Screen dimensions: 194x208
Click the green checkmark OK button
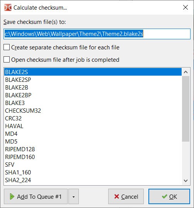click(x=169, y=196)
